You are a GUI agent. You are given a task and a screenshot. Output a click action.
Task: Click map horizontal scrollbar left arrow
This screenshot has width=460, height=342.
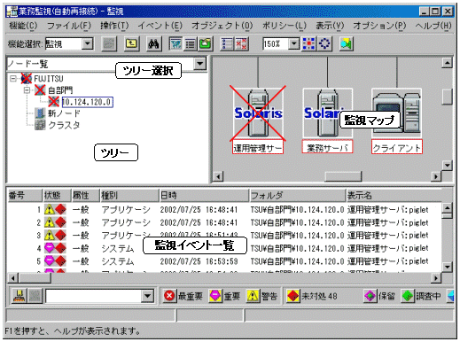218,176
